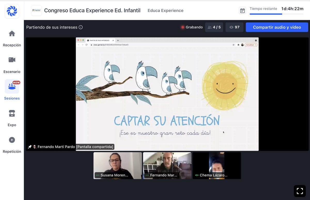Open options dots on Fernando's video tile
This screenshot has height=200, width=310.
click(x=147, y=175)
